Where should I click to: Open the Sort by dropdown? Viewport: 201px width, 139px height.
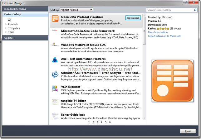pos(76,10)
